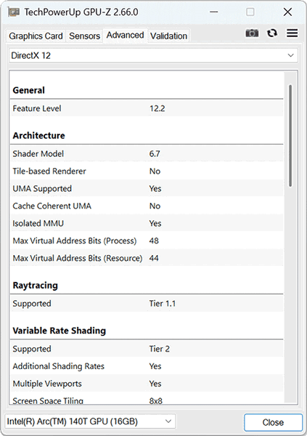Go to the Validation tab

tap(168, 36)
